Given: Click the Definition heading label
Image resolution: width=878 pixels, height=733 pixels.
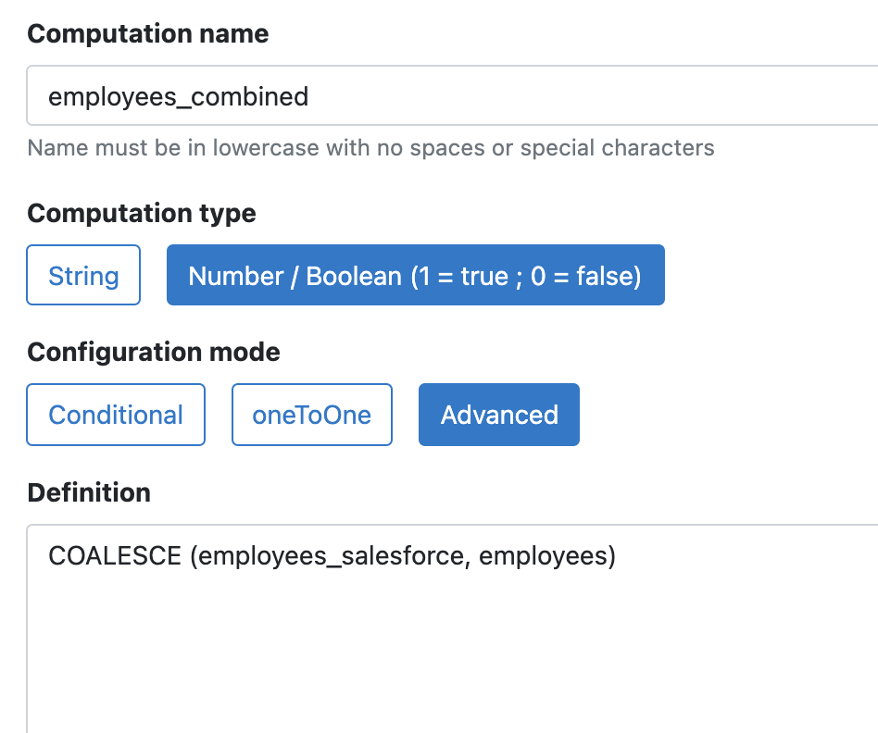Looking at the screenshot, I should click(x=89, y=493).
